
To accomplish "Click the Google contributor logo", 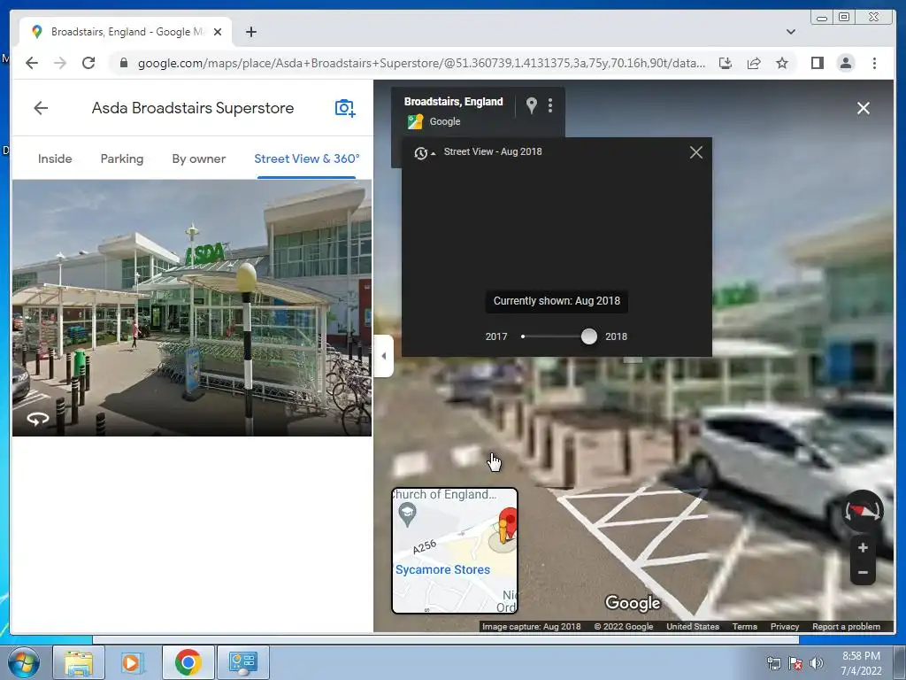I will [x=415, y=121].
